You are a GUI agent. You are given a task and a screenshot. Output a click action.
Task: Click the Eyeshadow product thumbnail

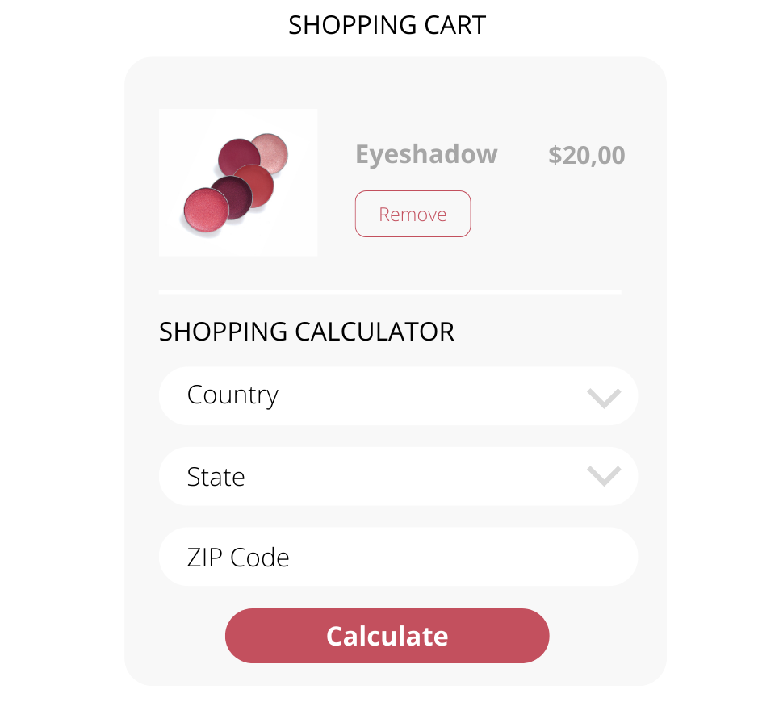[238, 182]
